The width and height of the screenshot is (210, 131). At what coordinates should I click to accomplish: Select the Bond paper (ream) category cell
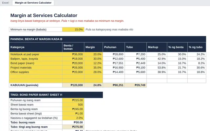tap(36, 63)
